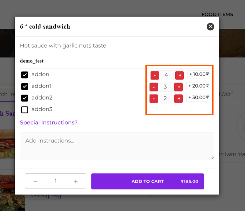Uncheck the addon checkbox
The image size is (245, 211).
(x=25, y=75)
